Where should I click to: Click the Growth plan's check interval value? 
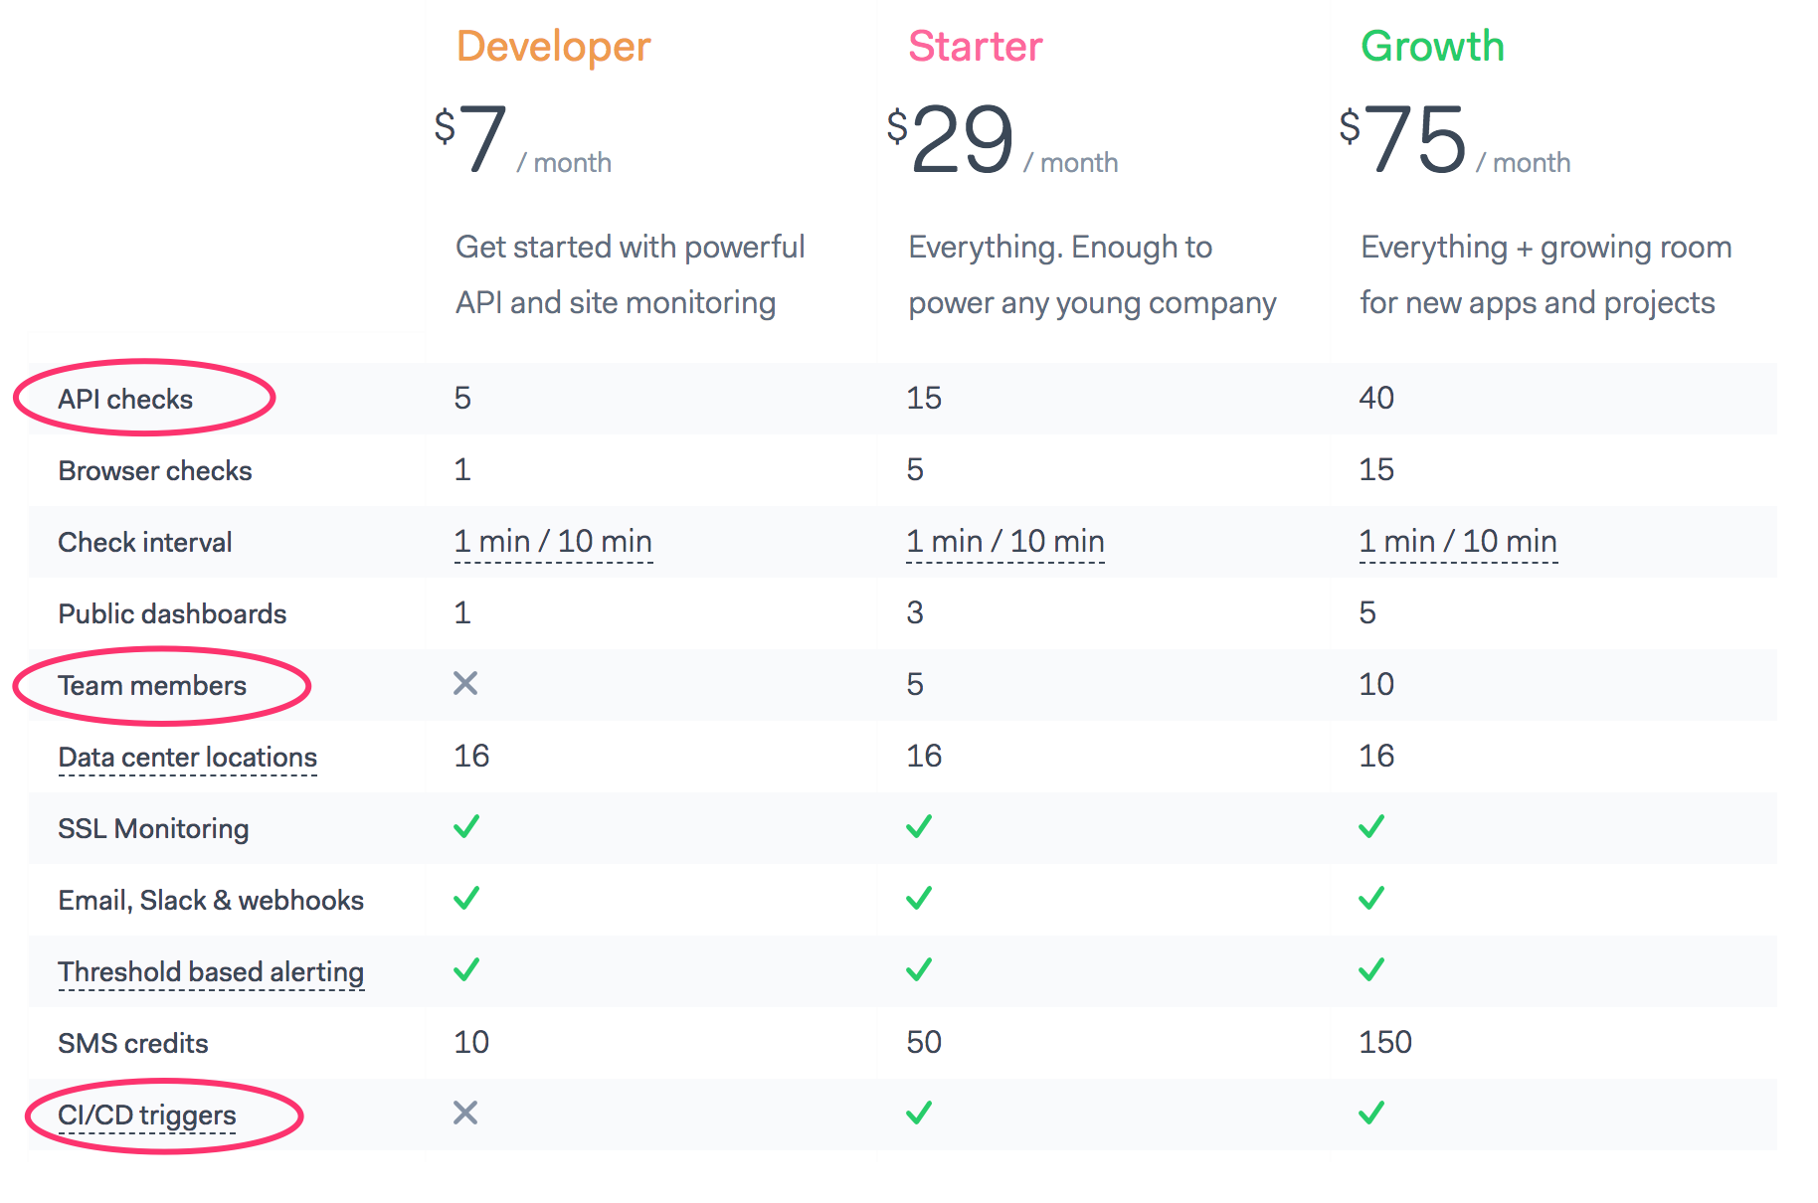tap(1458, 542)
